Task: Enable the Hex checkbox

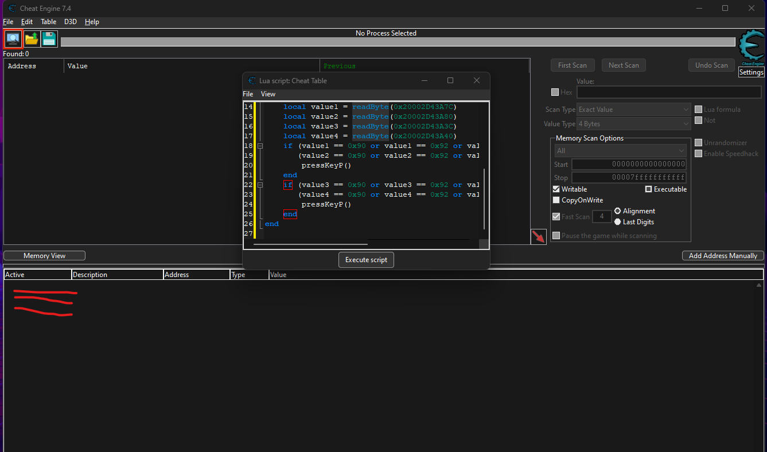Action: click(x=555, y=92)
